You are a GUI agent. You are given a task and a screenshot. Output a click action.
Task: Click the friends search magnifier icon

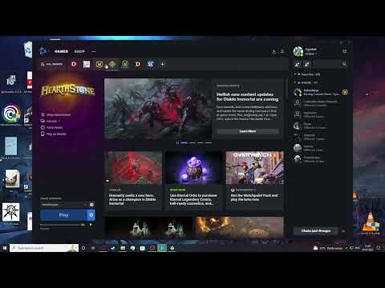pyautogui.click(x=344, y=64)
